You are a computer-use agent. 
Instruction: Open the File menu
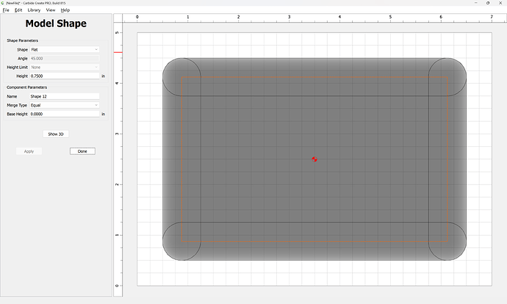point(6,10)
